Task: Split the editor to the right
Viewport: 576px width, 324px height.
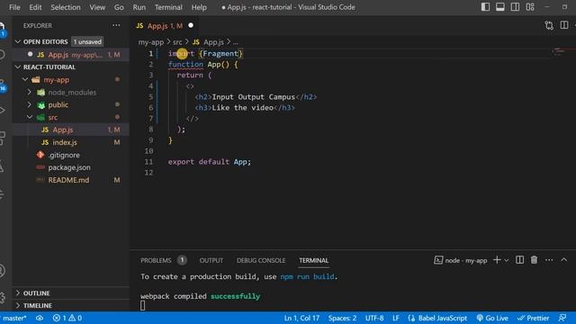Action: pyautogui.click(x=564, y=25)
